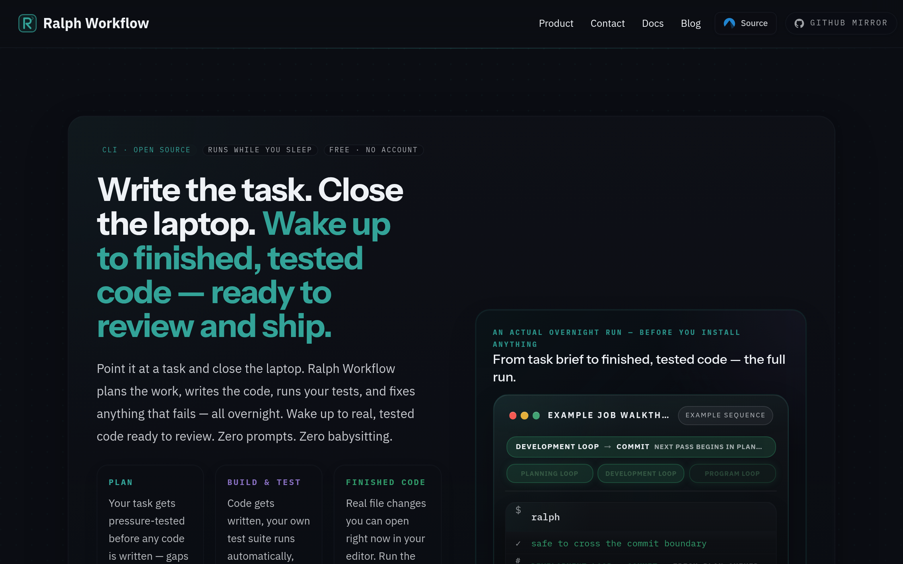Click the Development Loop → Commit status bar

[641, 447]
